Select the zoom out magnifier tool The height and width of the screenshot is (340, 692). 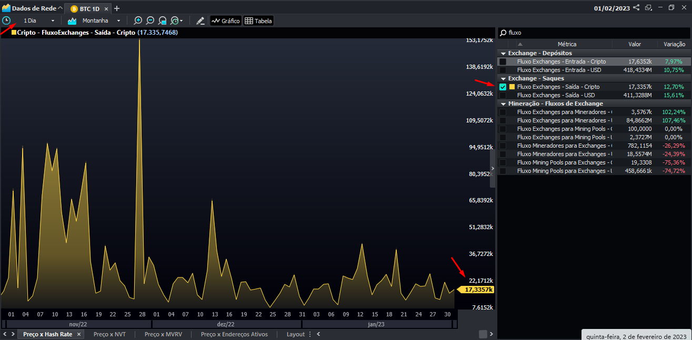coord(150,20)
